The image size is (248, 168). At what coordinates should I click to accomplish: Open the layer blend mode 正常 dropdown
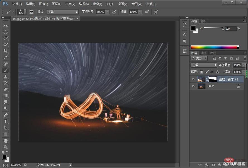pos(204,65)
